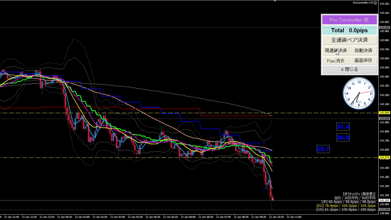
Task: Click the Total 0.0pips display
Action: [x=349, y=31]
